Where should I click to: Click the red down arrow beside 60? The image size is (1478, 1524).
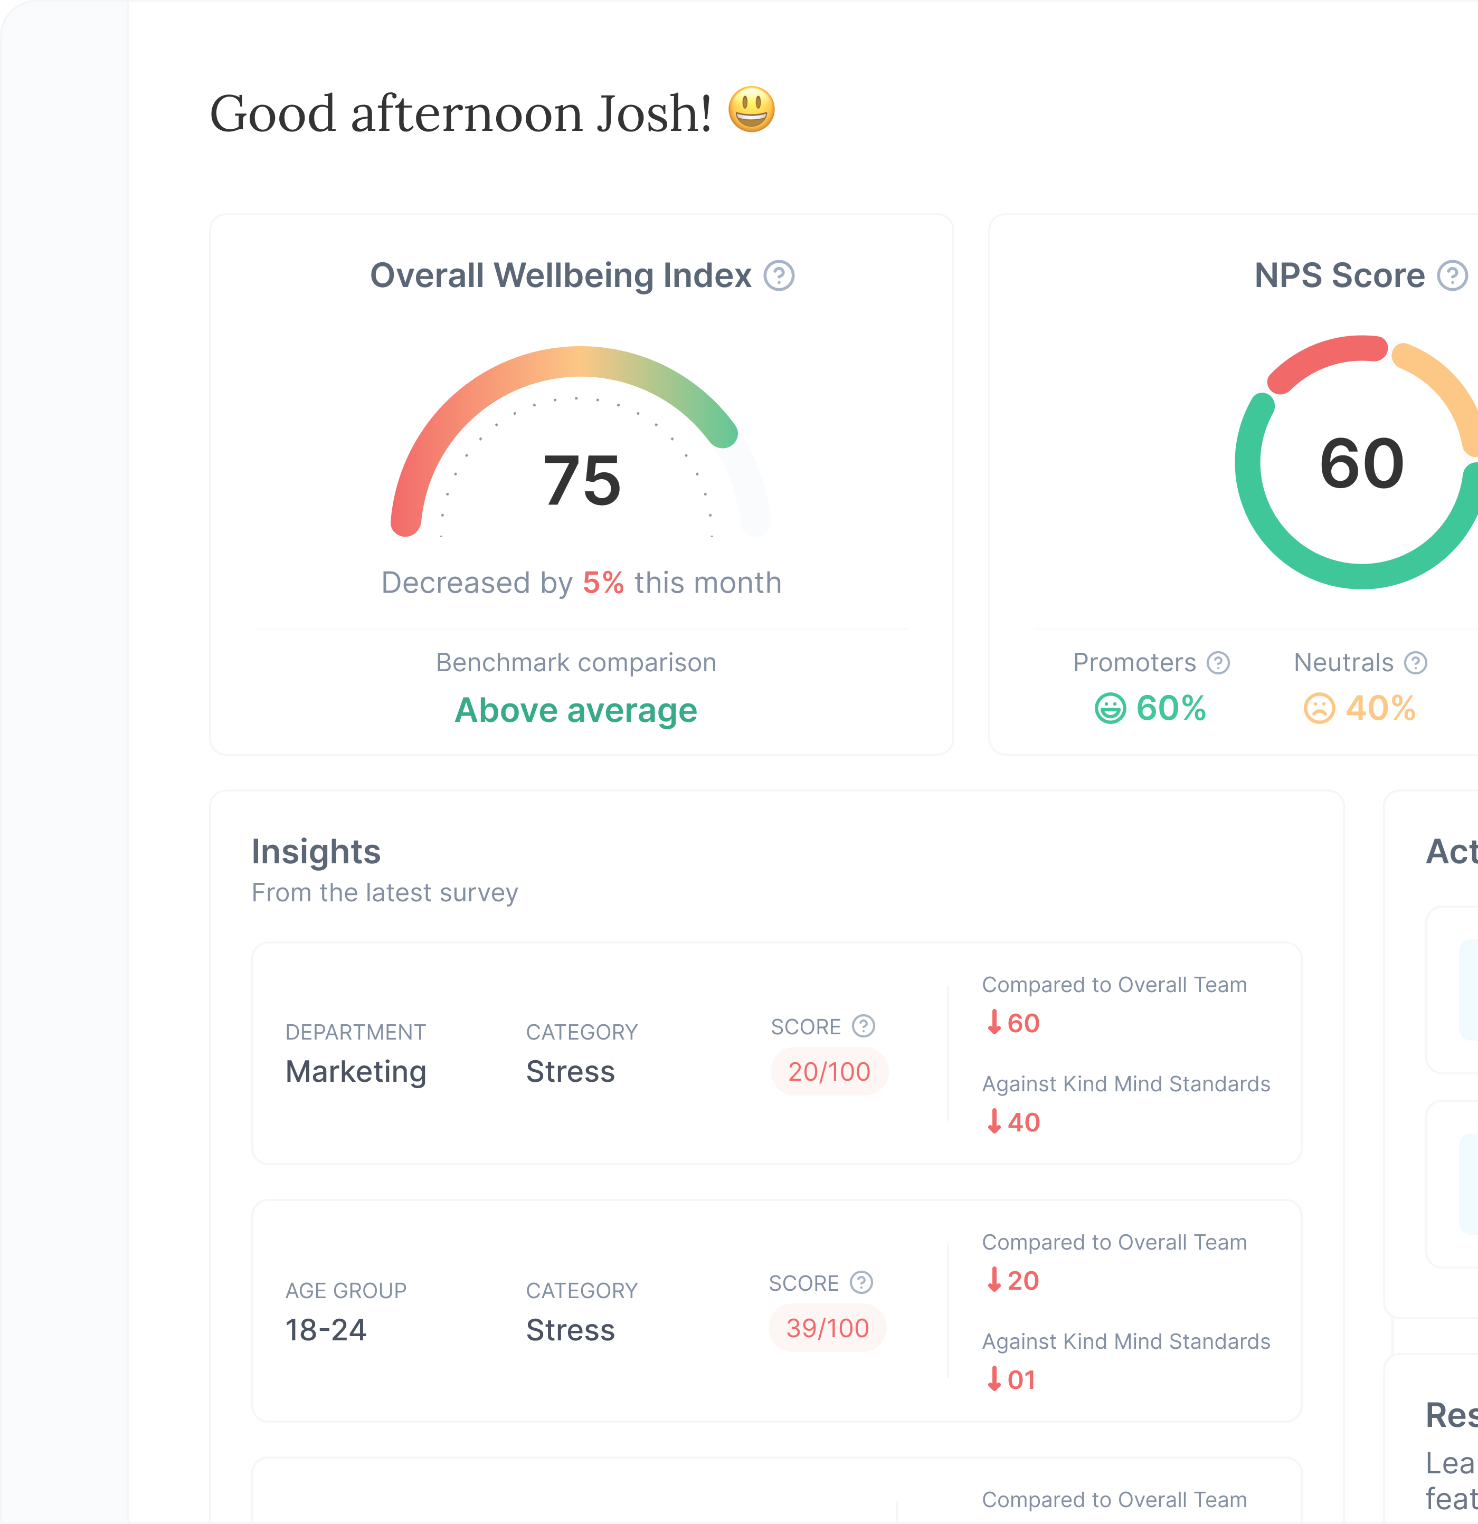point(994,1022)
